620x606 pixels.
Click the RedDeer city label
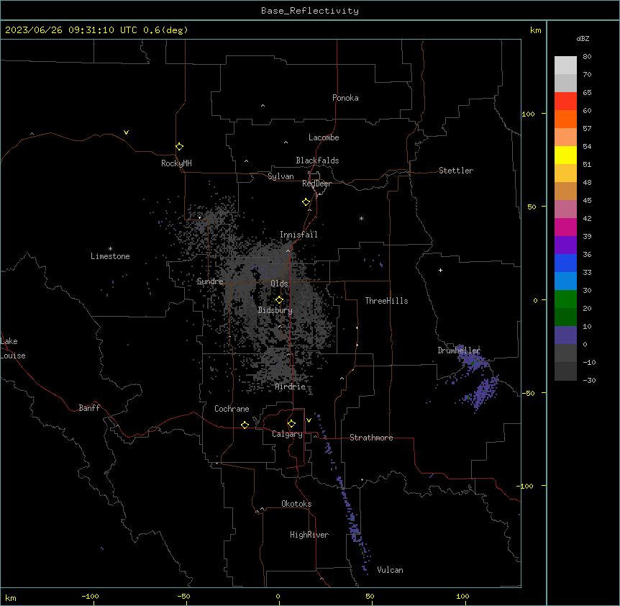(x=316, y=184)
